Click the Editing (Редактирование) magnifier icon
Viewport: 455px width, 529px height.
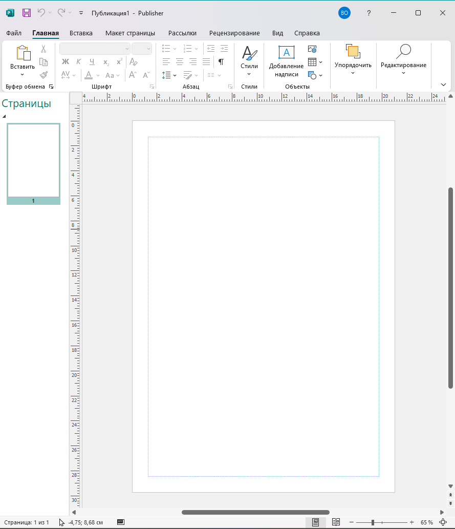click(403, 52)
